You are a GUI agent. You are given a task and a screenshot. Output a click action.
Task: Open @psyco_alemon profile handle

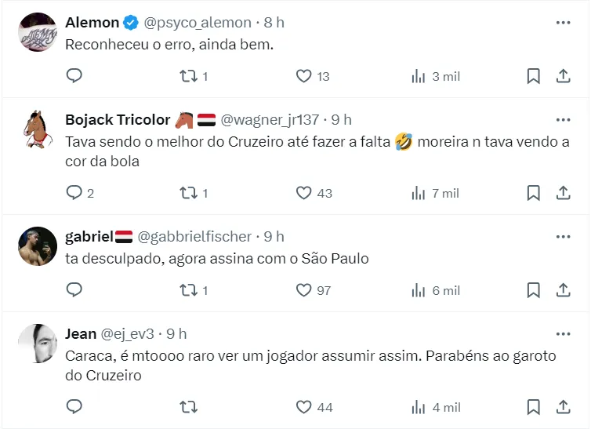click(x=198, y=23)
